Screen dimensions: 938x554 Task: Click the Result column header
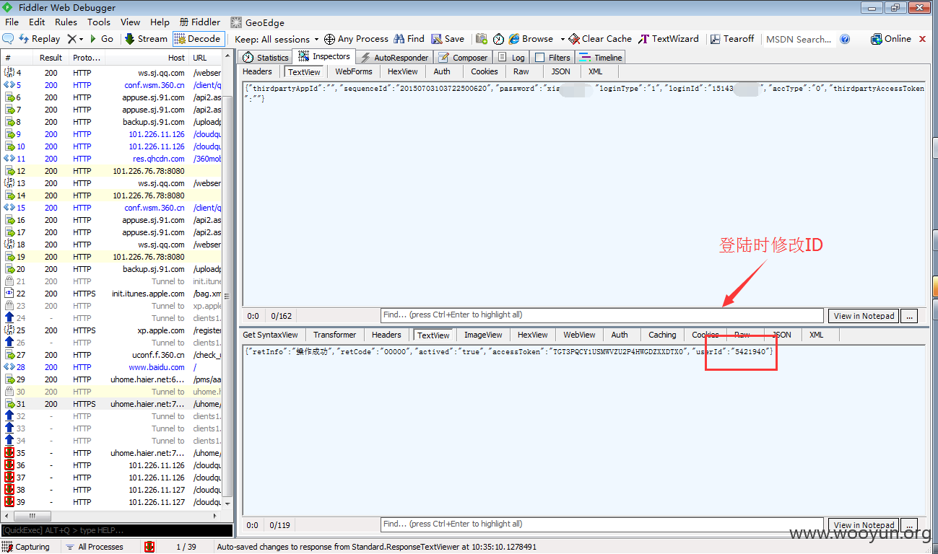coord(51,58)
